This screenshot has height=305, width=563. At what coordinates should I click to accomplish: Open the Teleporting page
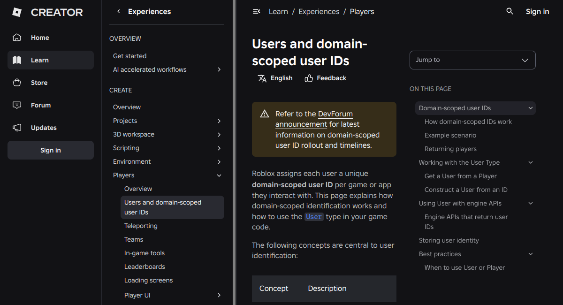(x=141, y=226)
